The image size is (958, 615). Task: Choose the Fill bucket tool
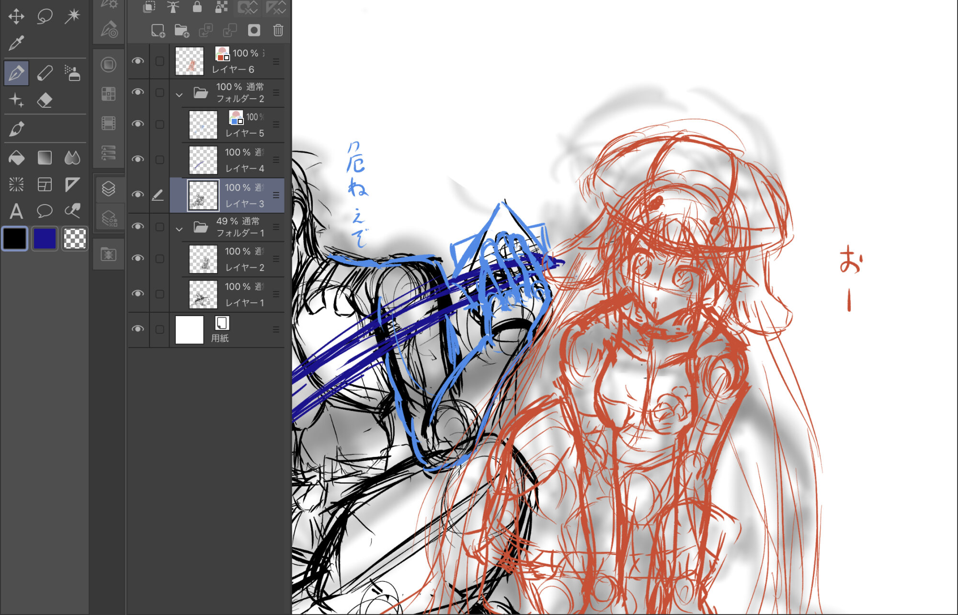(x=16, y=158)
